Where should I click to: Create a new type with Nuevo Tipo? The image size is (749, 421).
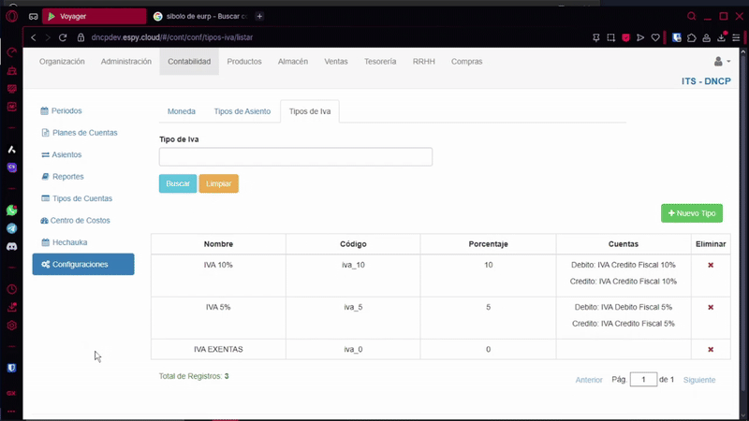point(691,213)
